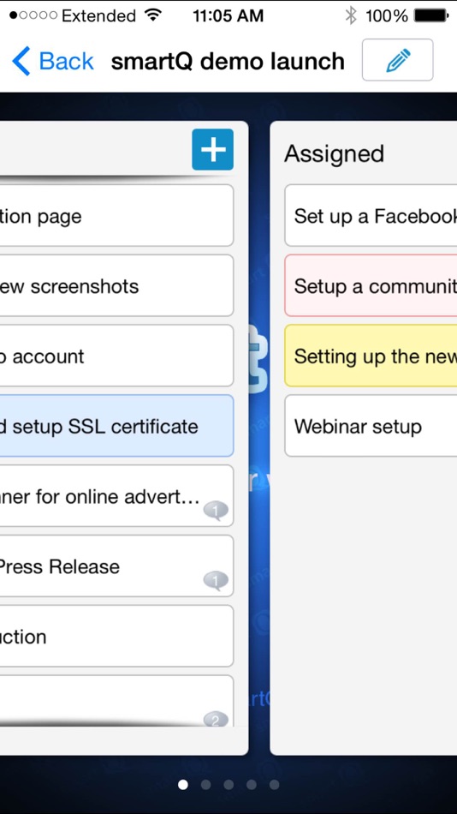Open the yellow 'Setting up the new' card

[x=371, y=356]
